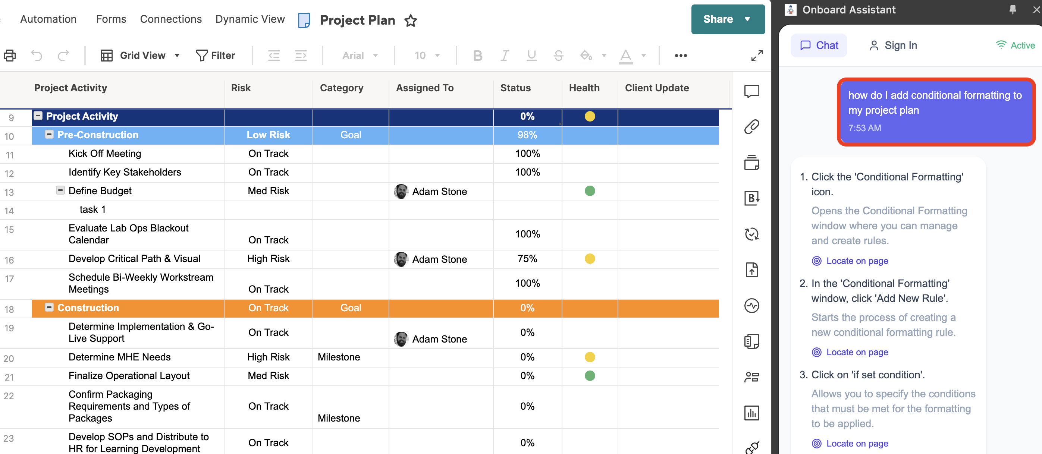The height and width of the screenshot is (454, 1042).
Task: Toggle italic text formatting
Action: pos(505,56)
